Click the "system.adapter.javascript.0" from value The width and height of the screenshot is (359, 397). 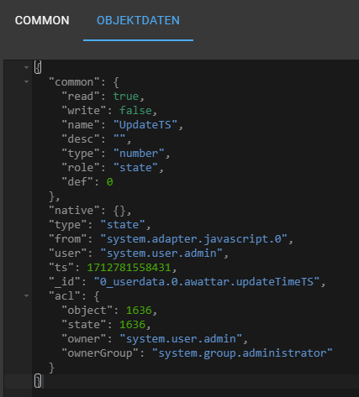pyautogui.click(x=194, y=239)
